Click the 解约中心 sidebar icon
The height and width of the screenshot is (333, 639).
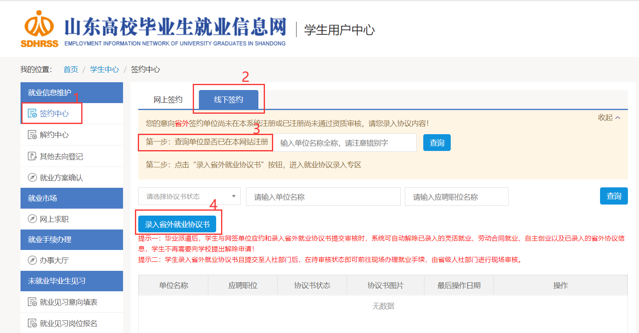tap(32, 135)
